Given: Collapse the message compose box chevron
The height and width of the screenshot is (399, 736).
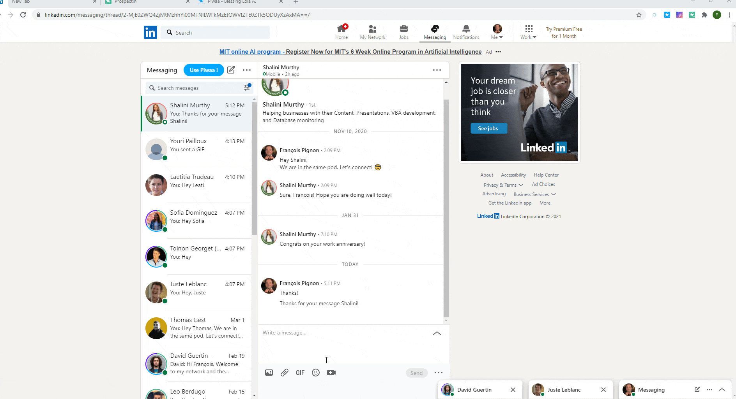Looking at the screenshot, I should [x=437, y=333].
